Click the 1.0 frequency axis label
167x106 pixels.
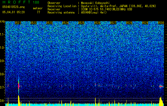[2, 48]
